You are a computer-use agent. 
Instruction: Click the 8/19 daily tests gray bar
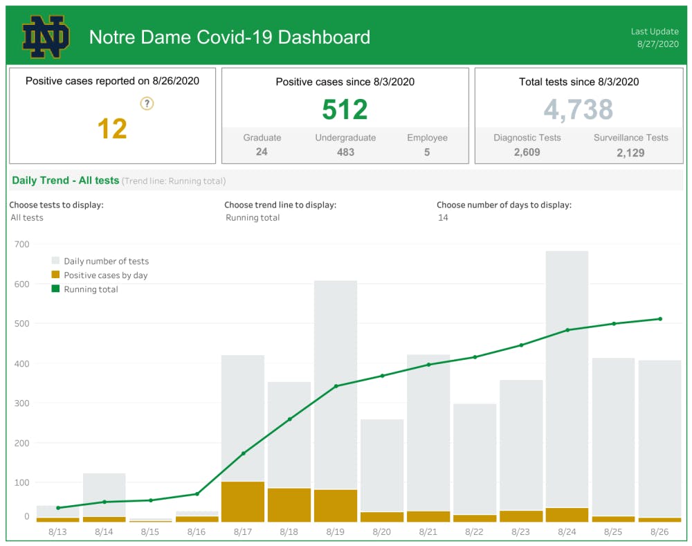[336, 332]
